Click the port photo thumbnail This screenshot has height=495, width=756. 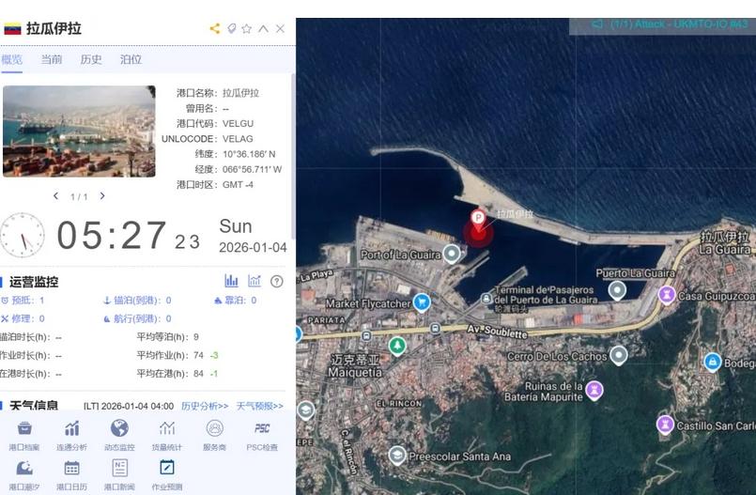tap(79, 131)
